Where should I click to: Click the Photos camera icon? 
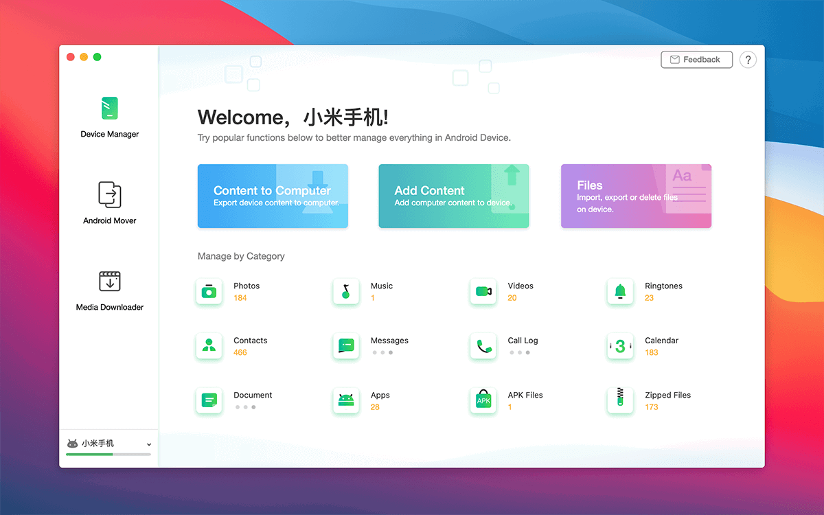tap(209, 291)
